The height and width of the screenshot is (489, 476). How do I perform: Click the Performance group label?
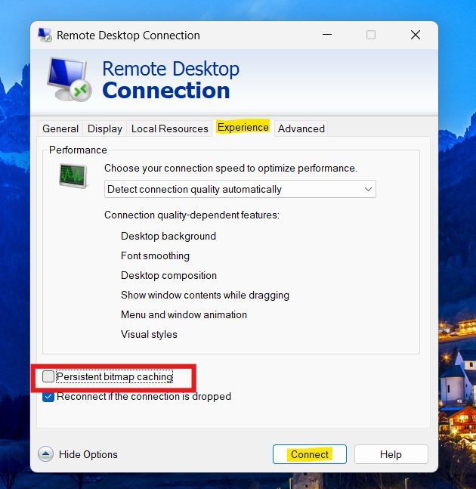coord(78,150)
